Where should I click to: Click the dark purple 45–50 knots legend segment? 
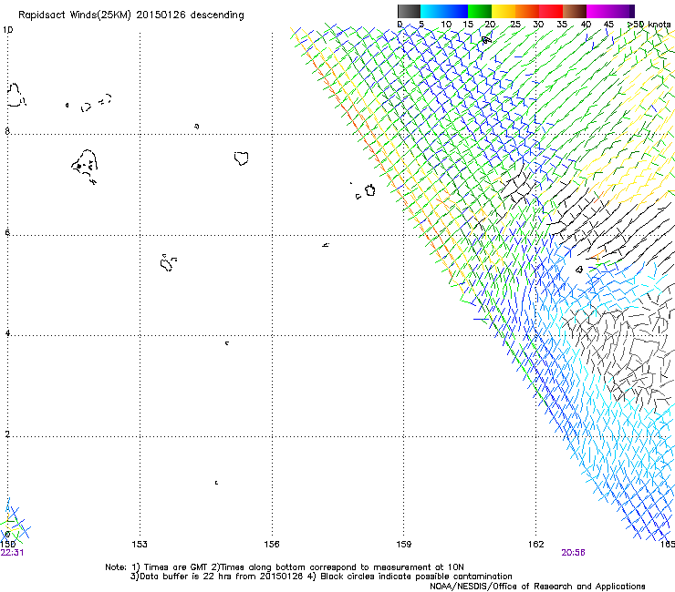pyautogui.click(x=622, y=11)
